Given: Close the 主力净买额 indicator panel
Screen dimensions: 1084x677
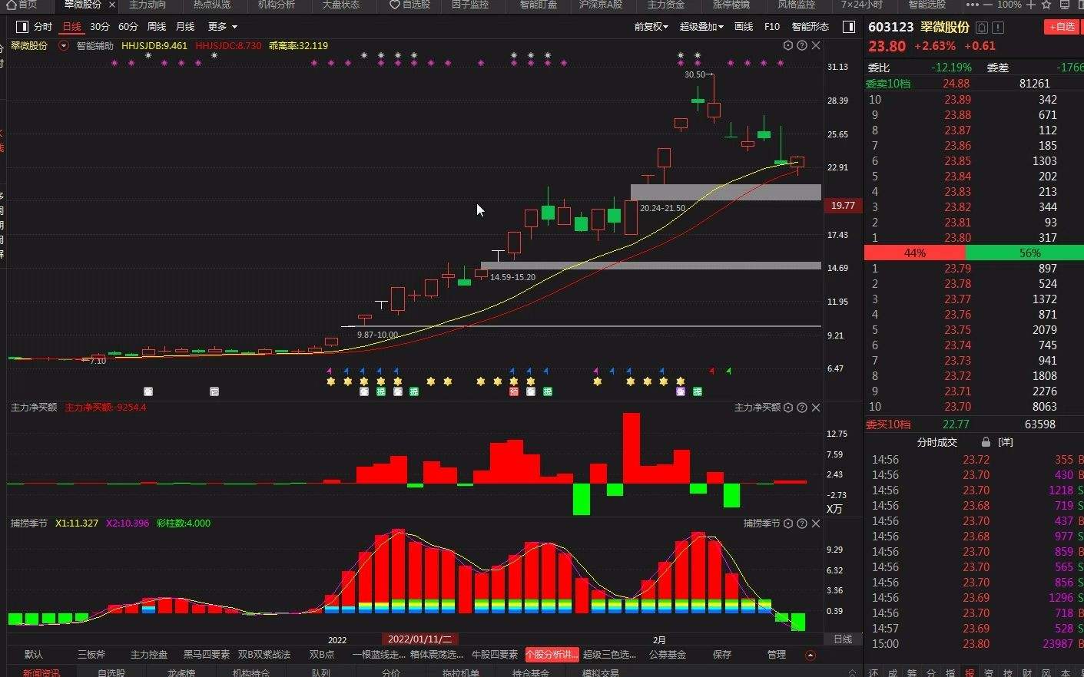Looking at the screenshot, I should pos(816,408).
